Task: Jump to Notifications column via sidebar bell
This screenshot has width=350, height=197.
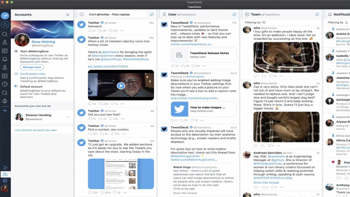Action: pyautogui.click(x=5, y=59)
